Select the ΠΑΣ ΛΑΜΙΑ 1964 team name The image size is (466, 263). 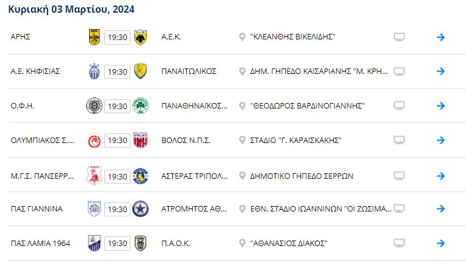[41, 244]
